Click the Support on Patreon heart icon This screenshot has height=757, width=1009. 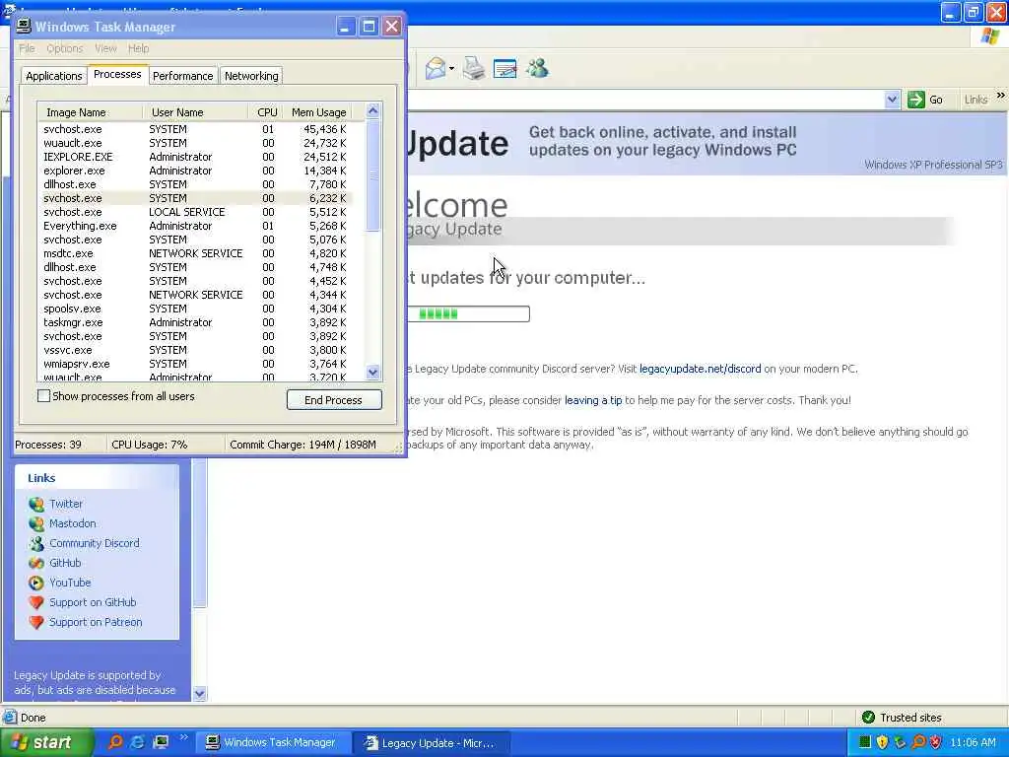(36, 623)
